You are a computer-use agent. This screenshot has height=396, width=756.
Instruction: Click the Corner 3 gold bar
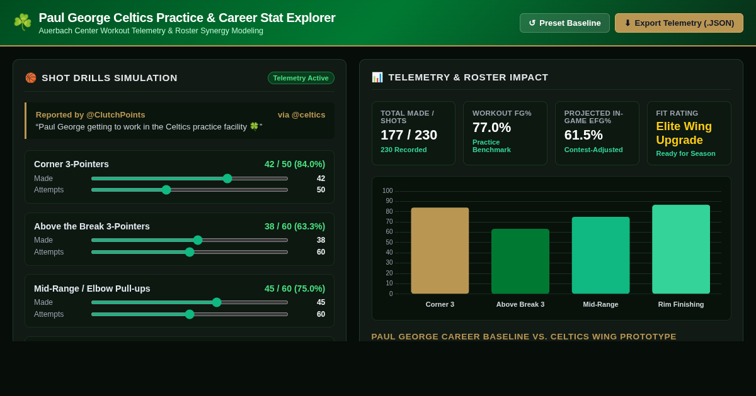[440, 251]
